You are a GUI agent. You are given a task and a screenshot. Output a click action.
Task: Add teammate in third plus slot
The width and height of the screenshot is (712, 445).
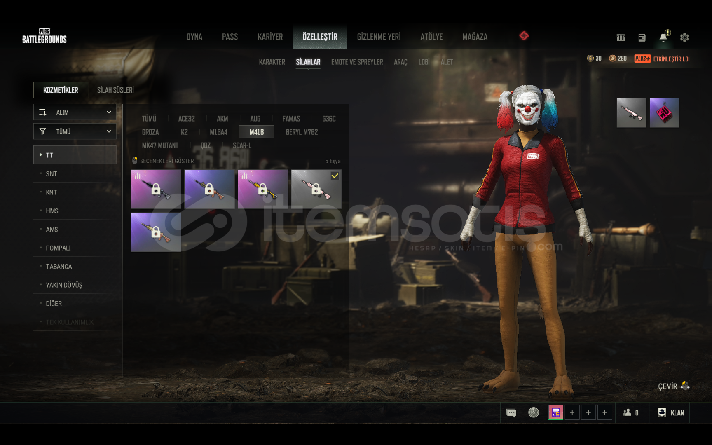(605, 412)
